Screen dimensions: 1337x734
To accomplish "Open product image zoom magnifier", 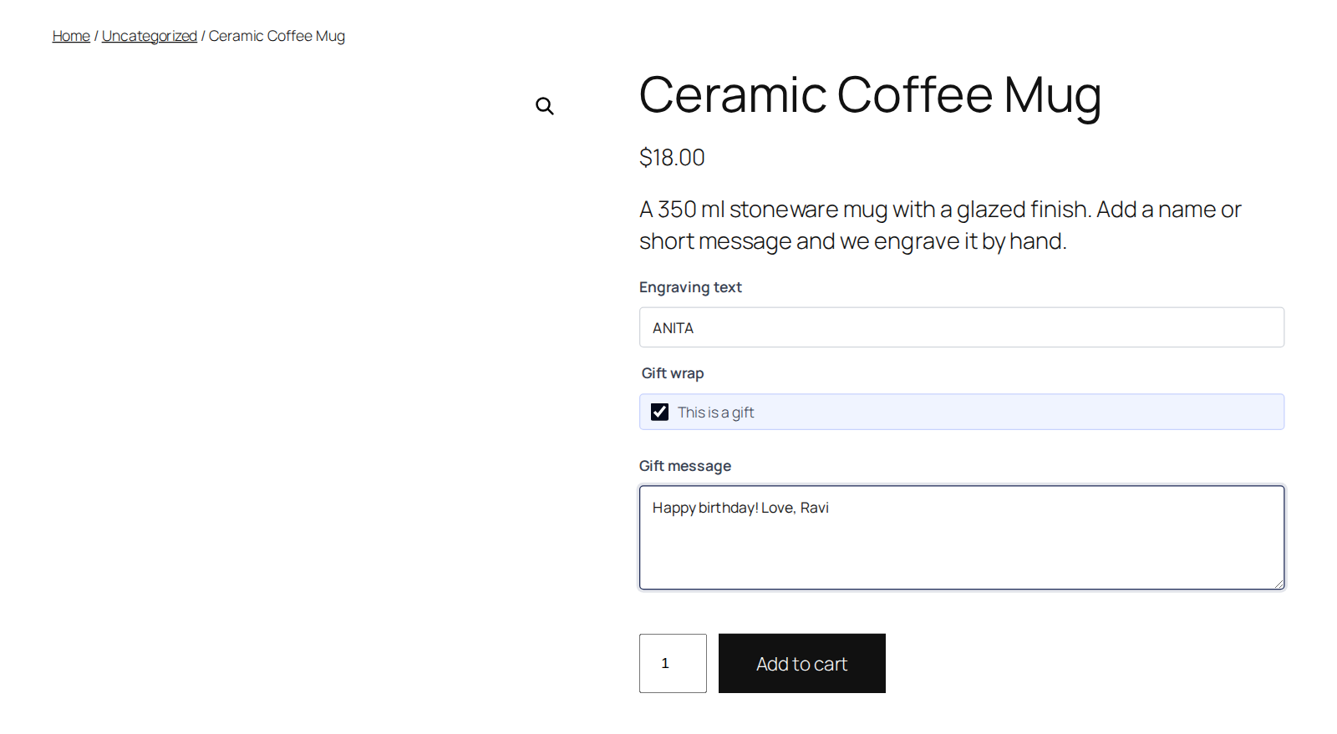I will pos(545,106).
